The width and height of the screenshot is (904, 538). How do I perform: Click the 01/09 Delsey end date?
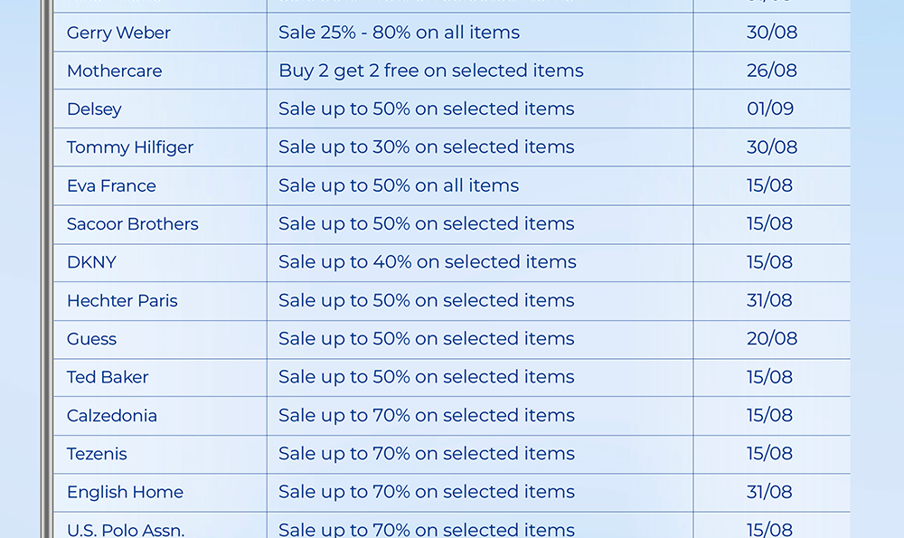coord(770,109)
